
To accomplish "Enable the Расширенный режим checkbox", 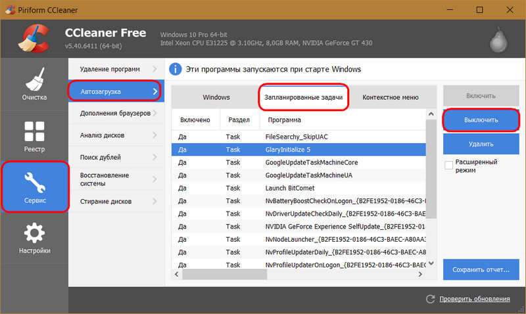I will (x=449, y=165).
